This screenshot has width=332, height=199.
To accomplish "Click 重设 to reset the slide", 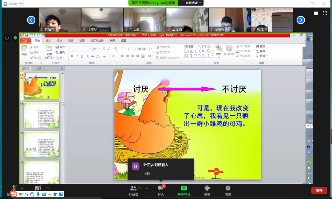I will click(x=60, y=52).
